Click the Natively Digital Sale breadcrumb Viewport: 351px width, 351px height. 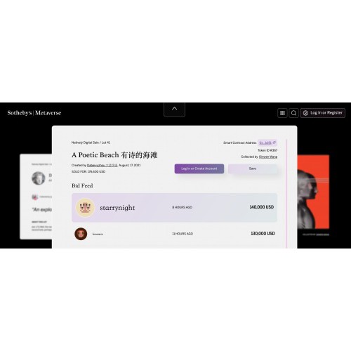pyautogui.click(x=85, y=143)
